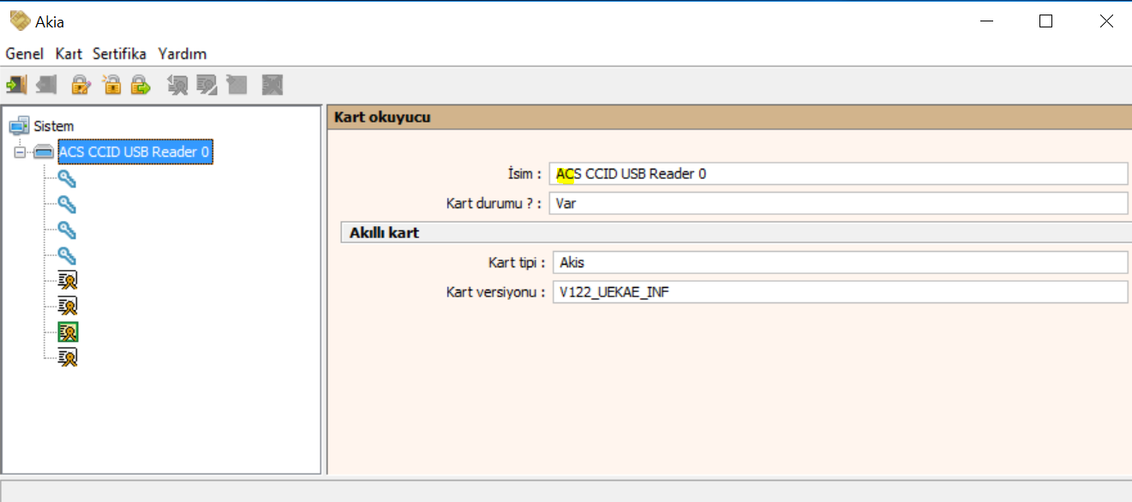Screen dimensions: 1132x502
Task: Open the Genel menu
Action: tap(25, 53)
